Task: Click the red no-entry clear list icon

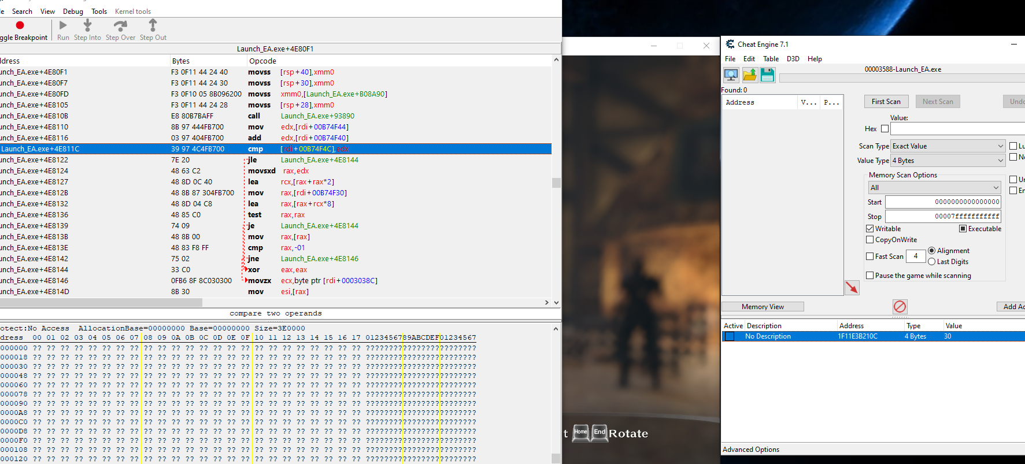Action: [900, 306]
